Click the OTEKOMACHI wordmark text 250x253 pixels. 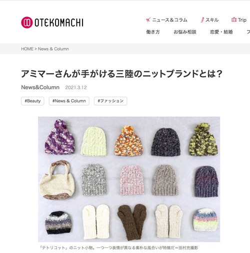(x=59, y=23)
